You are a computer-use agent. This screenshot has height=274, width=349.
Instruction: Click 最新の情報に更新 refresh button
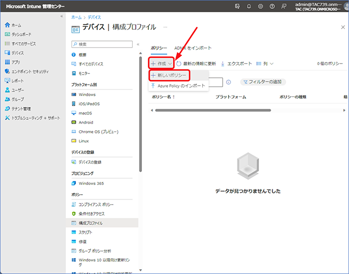(x=196, y=64)
